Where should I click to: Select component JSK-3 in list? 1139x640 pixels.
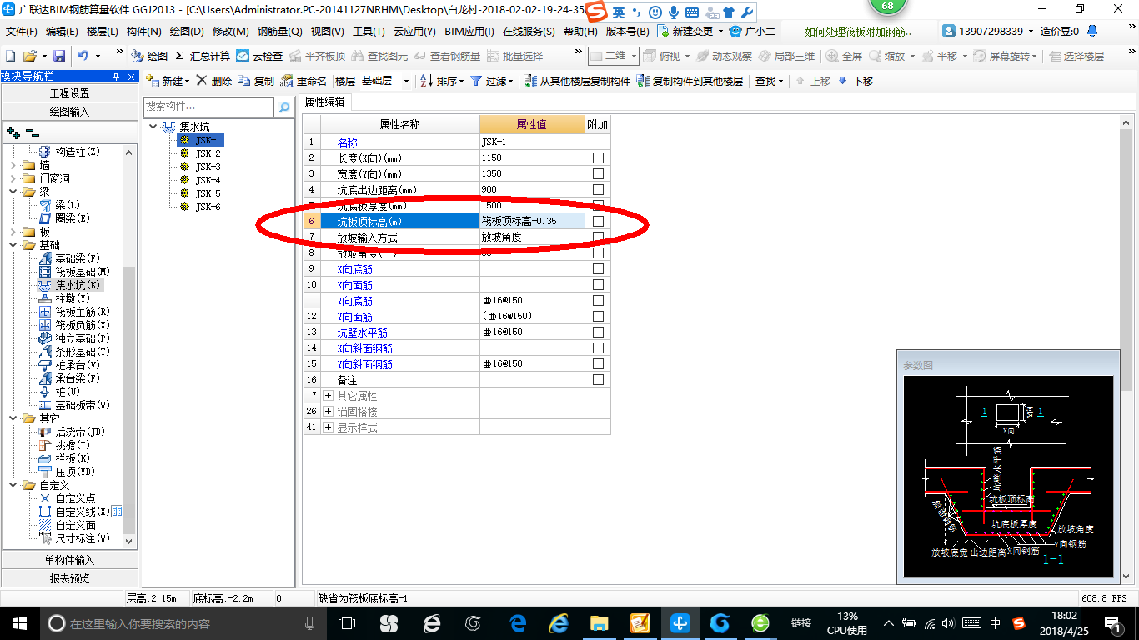click(x=208, y=167)
